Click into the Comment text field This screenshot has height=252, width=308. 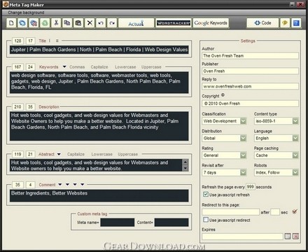[99, 195]
